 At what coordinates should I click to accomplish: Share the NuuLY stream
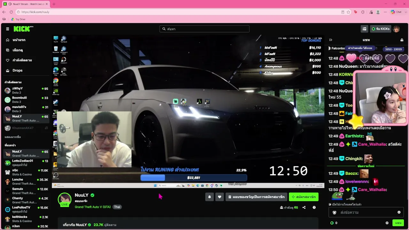[x=304, y=207]
